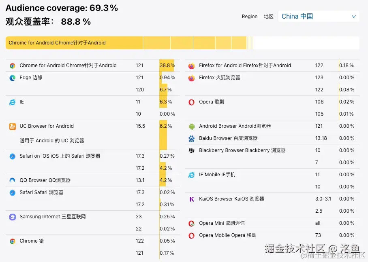Click the KaiOS Browser name label
Image resolution: width=368 pixels, height=262 pixels.
click(231, 199)
